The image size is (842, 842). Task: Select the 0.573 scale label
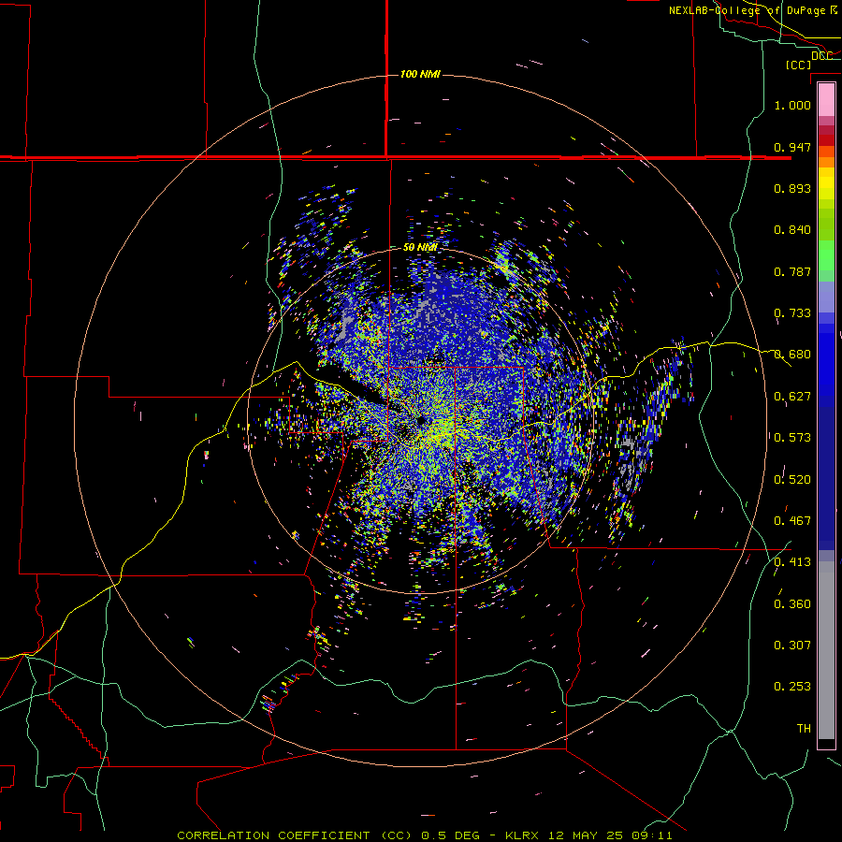coord(792,438)
